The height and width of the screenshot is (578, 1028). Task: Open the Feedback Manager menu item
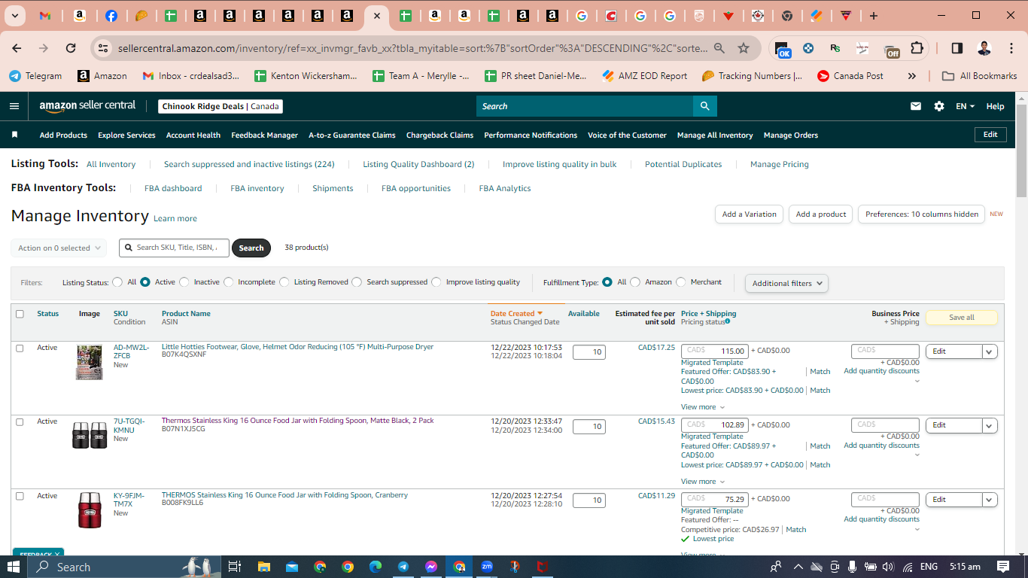tap(265, 135)
